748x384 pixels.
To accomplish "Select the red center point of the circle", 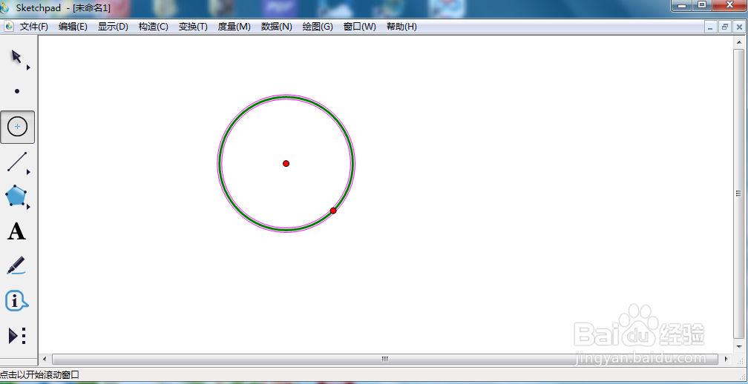I will click(x=286, y=163).
